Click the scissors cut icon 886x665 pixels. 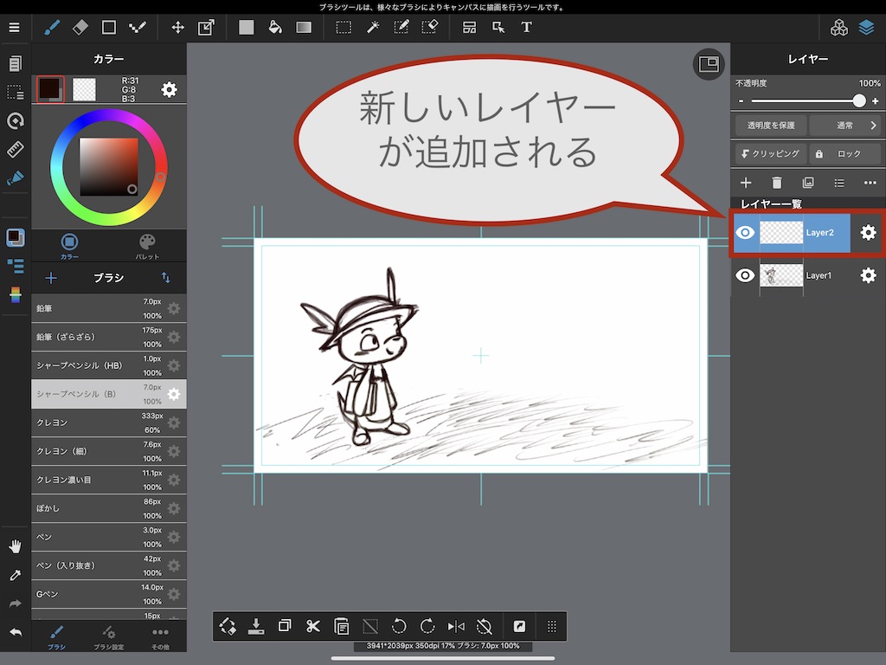point(313,626)
